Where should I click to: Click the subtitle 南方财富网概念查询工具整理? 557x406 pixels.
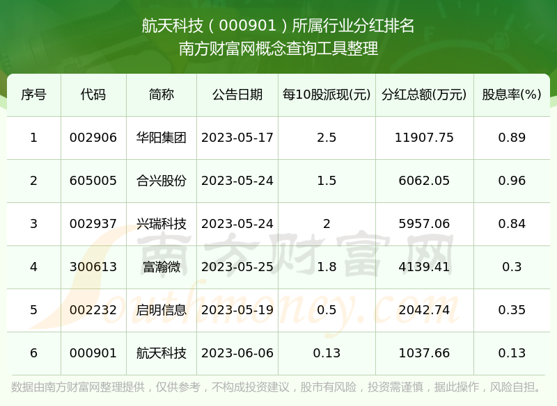tap(278, 49)
